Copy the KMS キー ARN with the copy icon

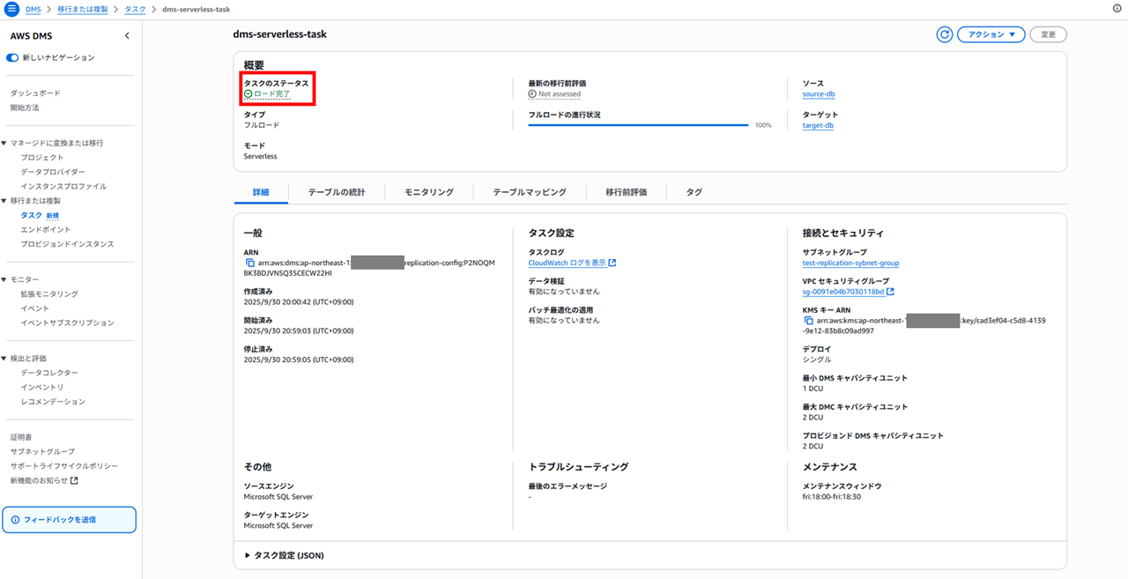(808, 321)
